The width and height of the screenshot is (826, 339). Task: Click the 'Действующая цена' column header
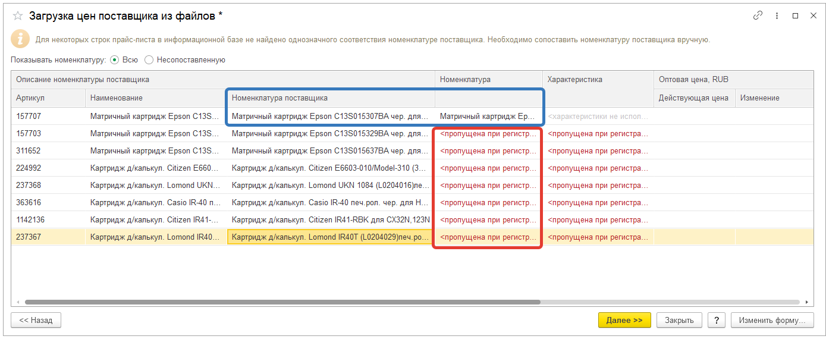[x=693, y=98]
